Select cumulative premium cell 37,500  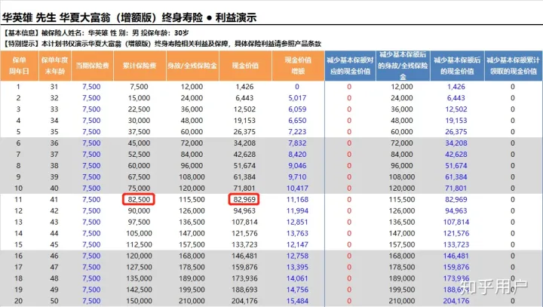139,132
